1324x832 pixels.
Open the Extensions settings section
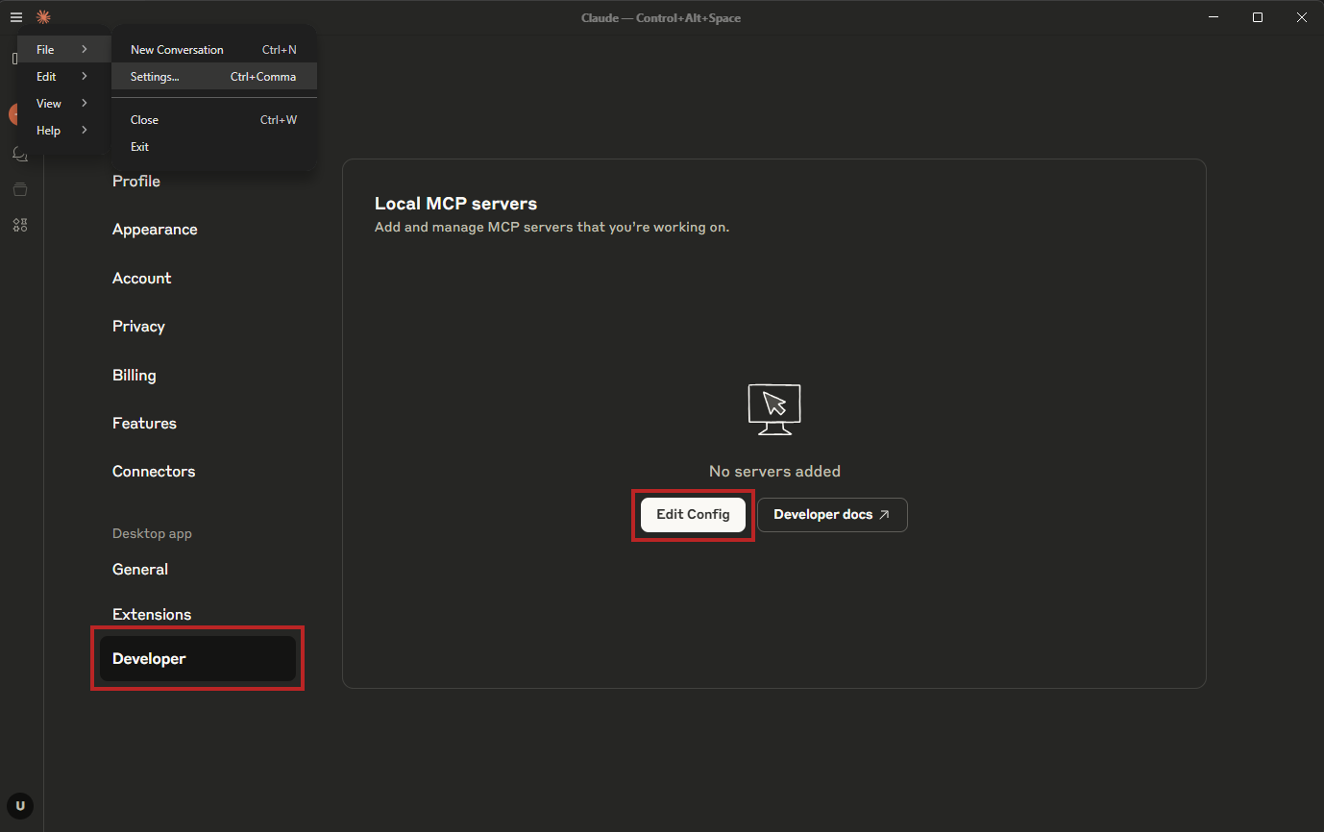tap(152, 614)
